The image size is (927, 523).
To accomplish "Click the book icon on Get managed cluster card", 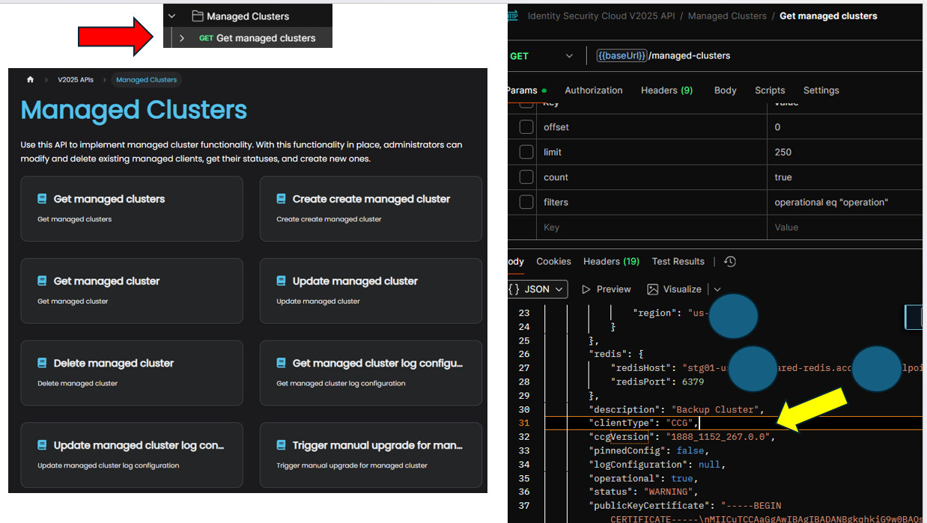I will coord(42,281).
